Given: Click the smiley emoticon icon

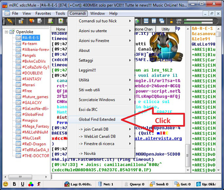Looking at the screenshot, I should coord(5,184).
